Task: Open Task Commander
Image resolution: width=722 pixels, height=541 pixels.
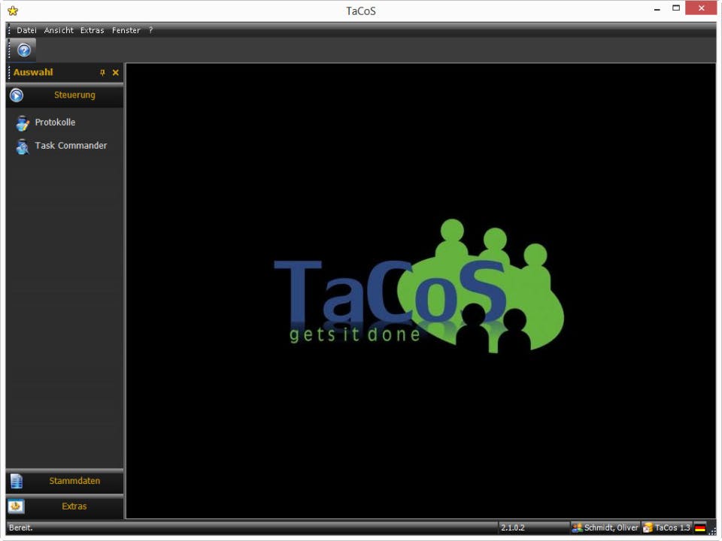Action: (71, 145)
